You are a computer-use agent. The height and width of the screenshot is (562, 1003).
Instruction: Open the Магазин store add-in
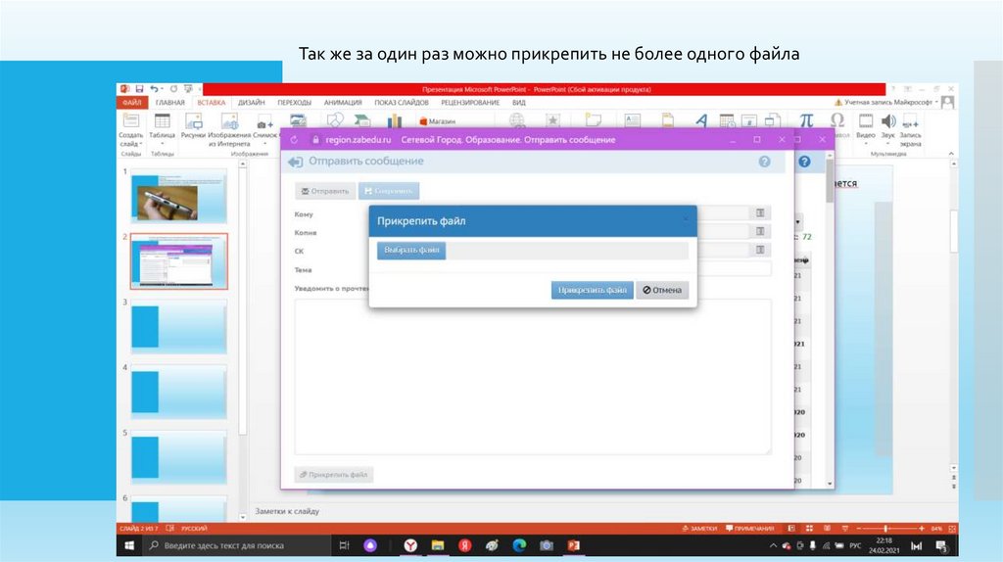click(x=438, y=121)
